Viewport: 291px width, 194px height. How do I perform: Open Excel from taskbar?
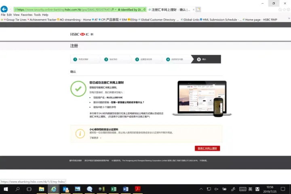[114, 189]
